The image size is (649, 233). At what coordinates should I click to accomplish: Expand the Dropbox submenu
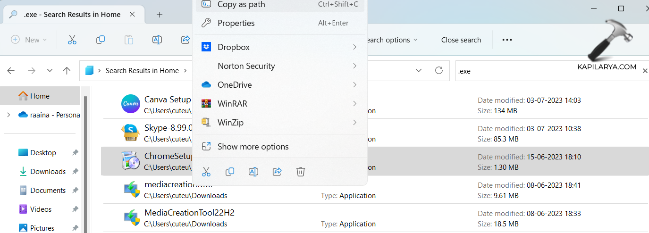pos(354,47)
